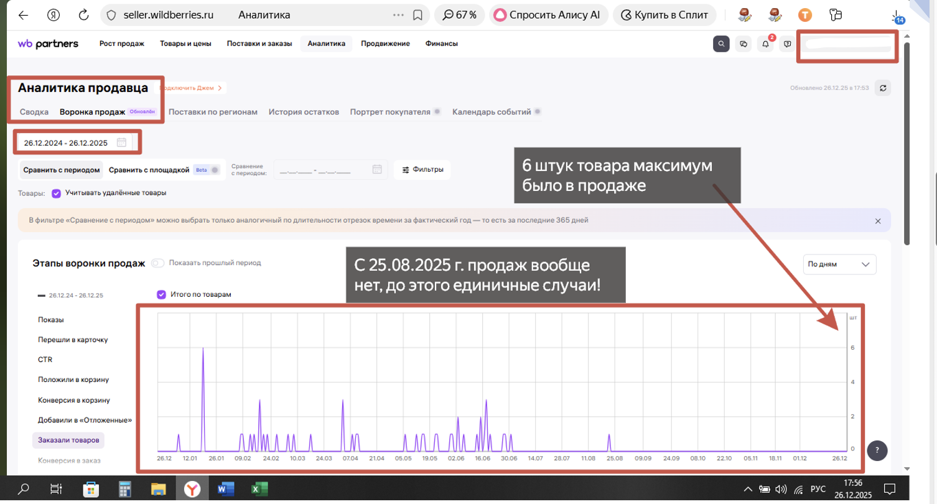Click the search icon in WB Partners header
The image size is (937, 504).
click(720, 44)
